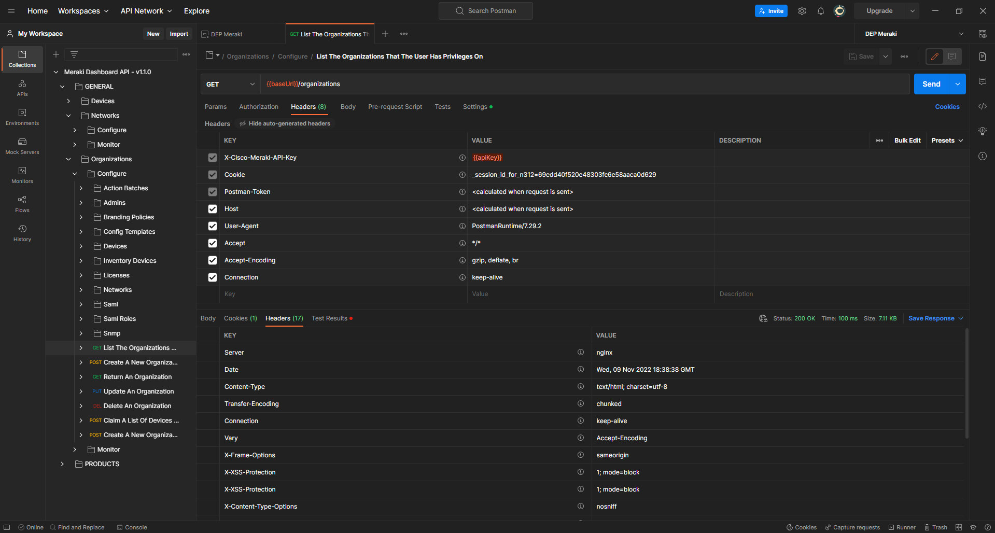Screen dimensions: 995x533
Task: Open the documentation pane icon
Action: point(983,57)
